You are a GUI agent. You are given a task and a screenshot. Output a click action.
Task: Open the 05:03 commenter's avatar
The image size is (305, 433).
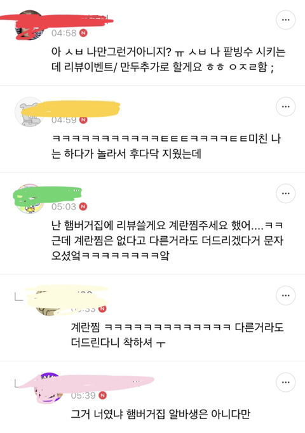[29, 199]
